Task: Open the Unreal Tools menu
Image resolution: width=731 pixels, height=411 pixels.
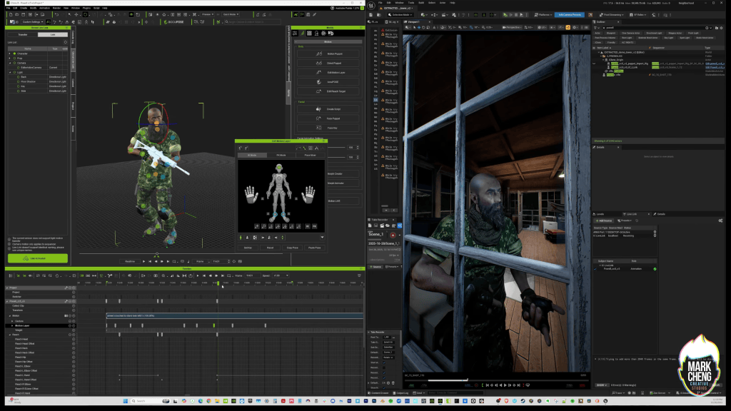Action: [x=410, y=3]
